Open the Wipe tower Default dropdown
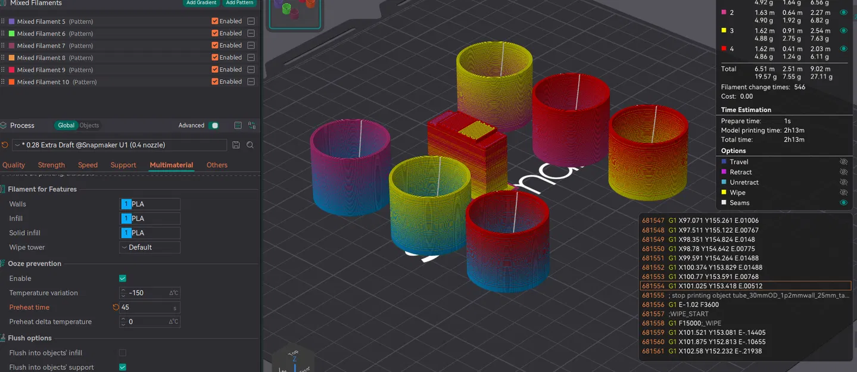857x372 pixels. (x=150, y=247)
